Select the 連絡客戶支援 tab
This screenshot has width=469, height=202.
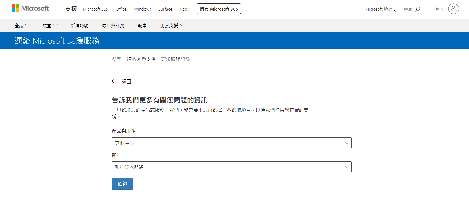click(141, 59)
